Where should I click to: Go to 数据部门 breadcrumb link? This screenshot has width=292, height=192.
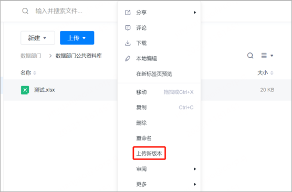click(31, 56)
